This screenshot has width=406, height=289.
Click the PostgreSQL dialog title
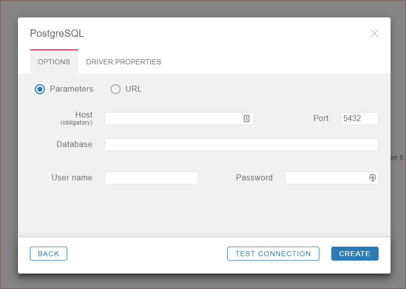(x=57, y=34)
